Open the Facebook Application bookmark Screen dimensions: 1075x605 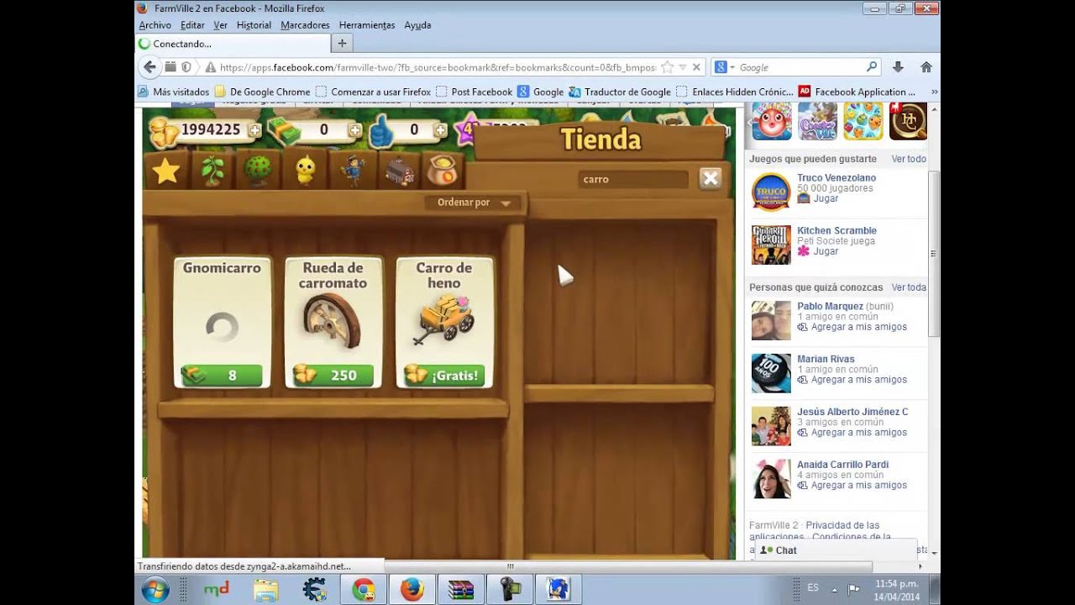click(857, 92)
